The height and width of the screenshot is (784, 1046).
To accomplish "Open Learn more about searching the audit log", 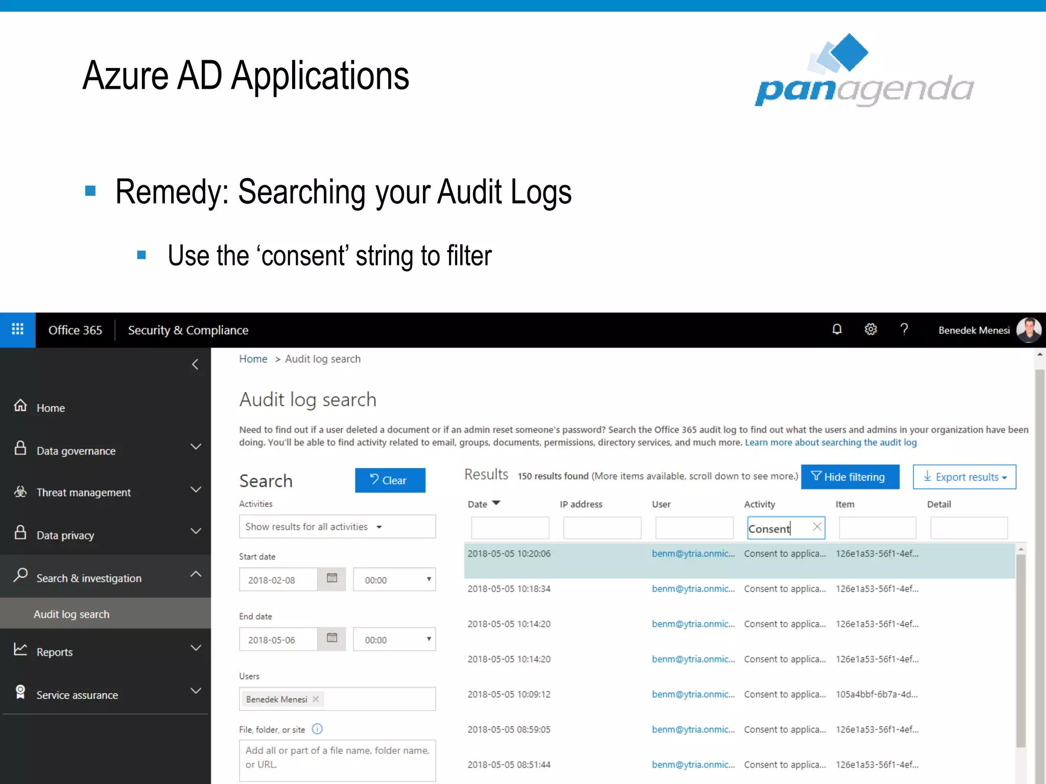I will pyautogui.click(x=830, y=443).
